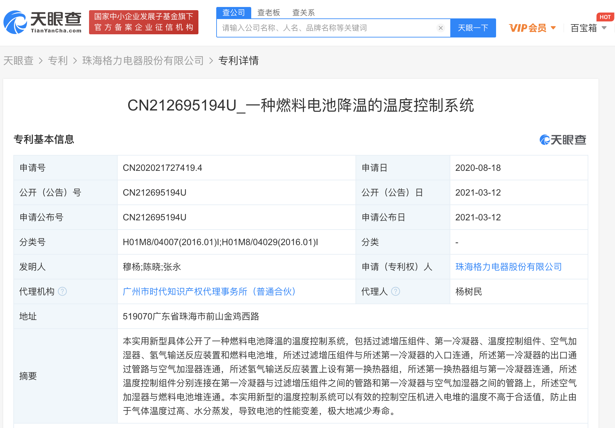This screenshot has height=428, width=615.
Task: Click the red 国家中小企业发展子基金旗下 badge
Action: (143, 22)
